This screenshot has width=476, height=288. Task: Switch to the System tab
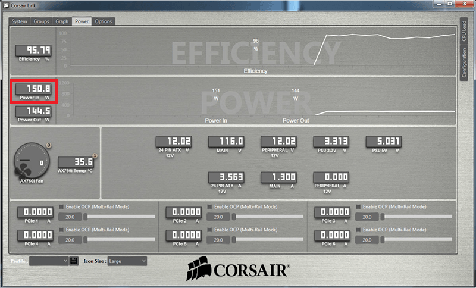(x=20, y=21)
